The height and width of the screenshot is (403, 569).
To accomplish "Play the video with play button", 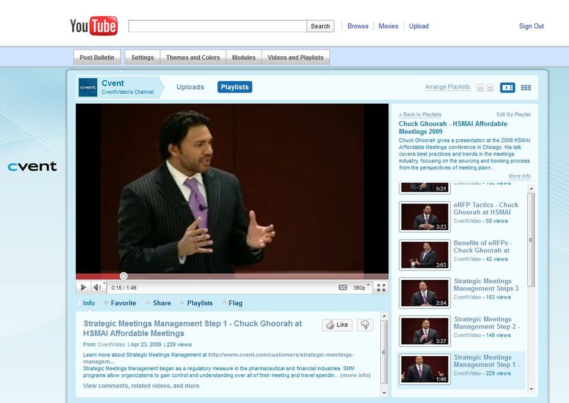I will 83,287.
